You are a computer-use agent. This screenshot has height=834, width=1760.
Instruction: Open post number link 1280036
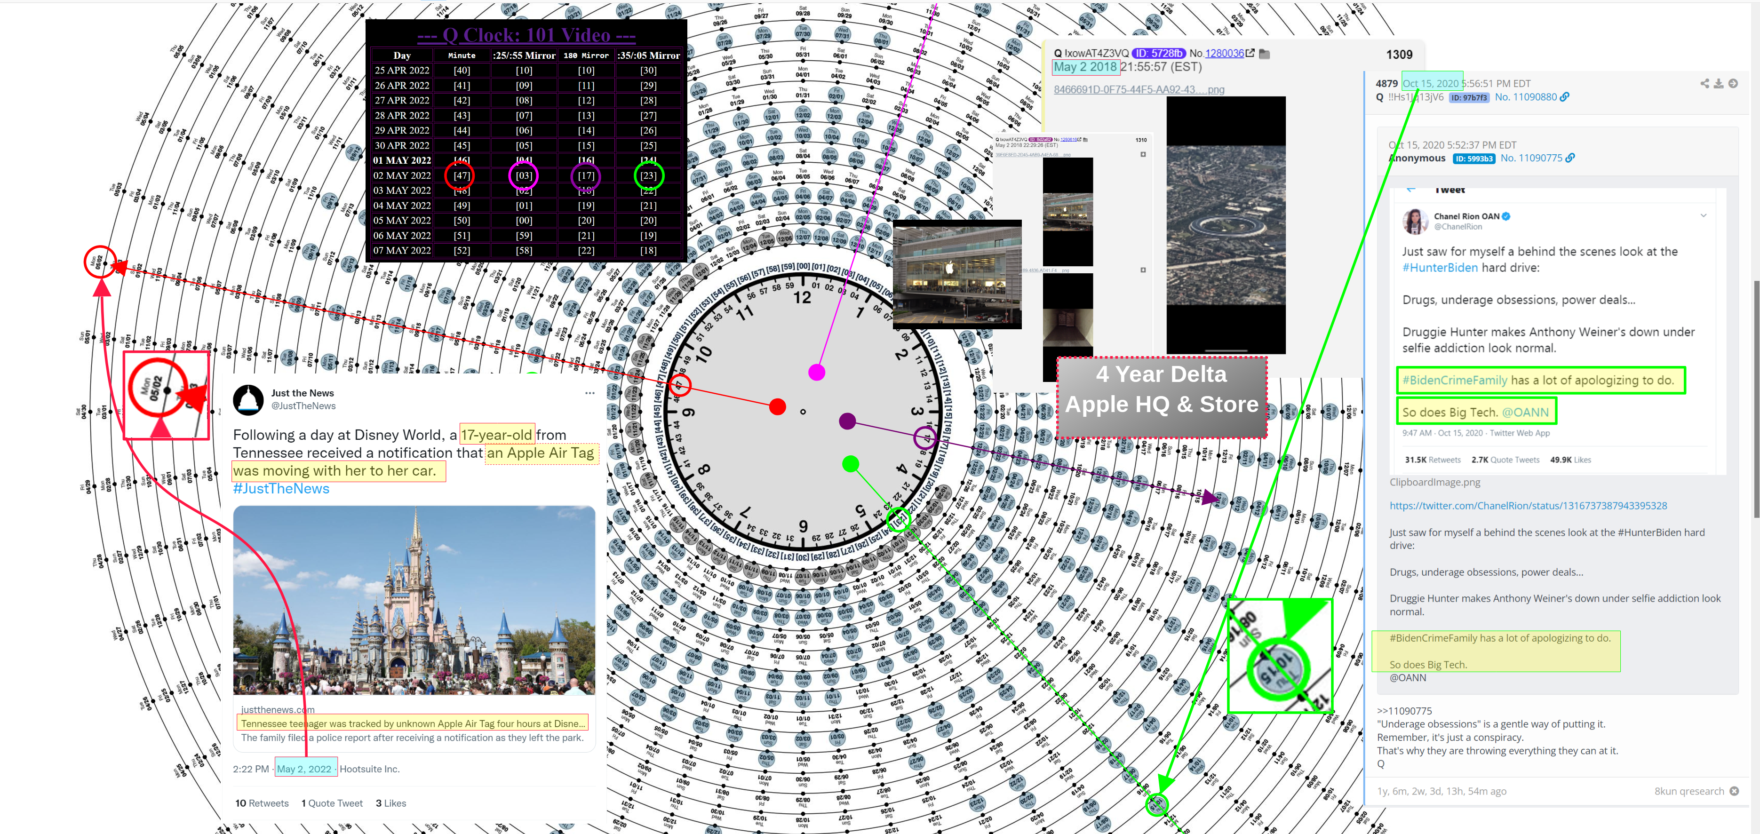[1224, 53]
